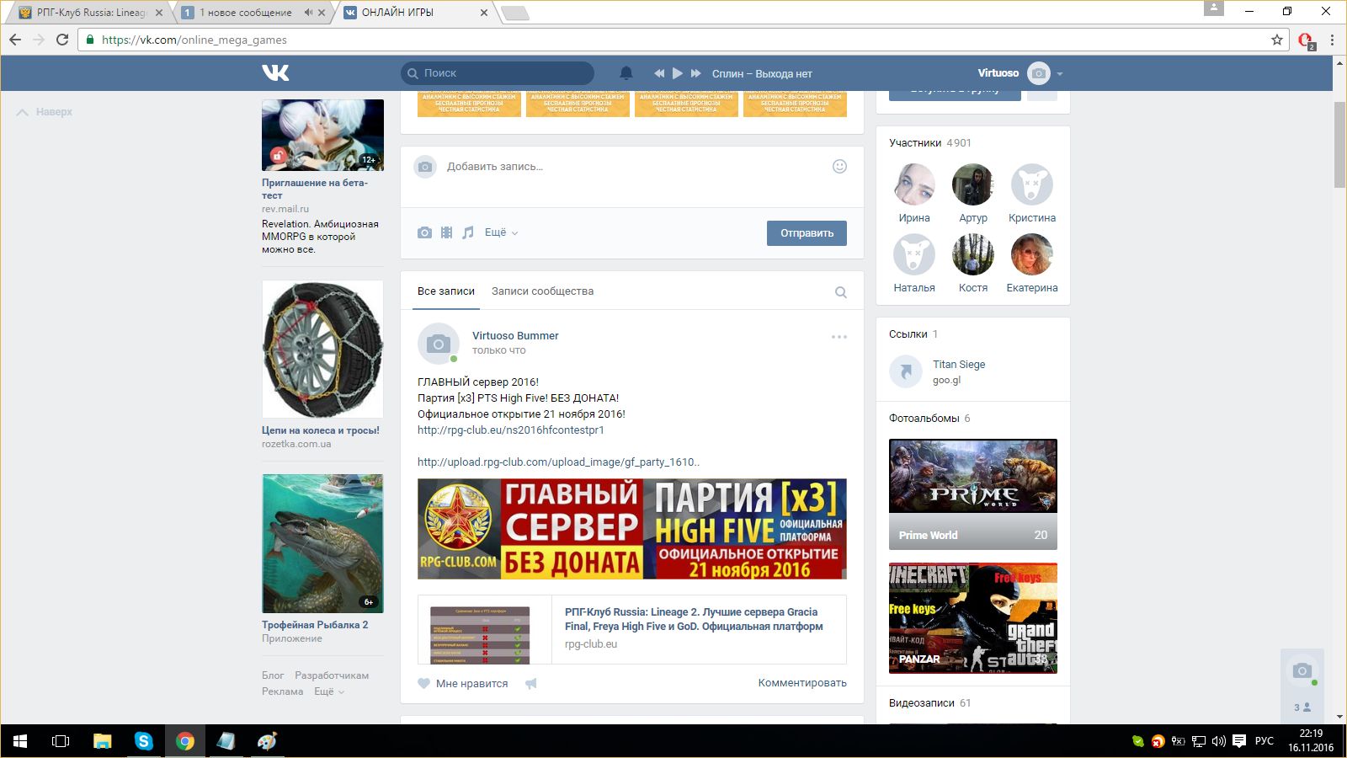The height and width of the screenshot is (758, 1347).
Task: Open the post options three-dots menu
Action: [x=839, y=337]
